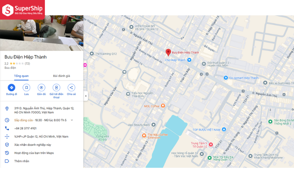
Task: Click the Maps activity history icon
Action: pos(7,153)
